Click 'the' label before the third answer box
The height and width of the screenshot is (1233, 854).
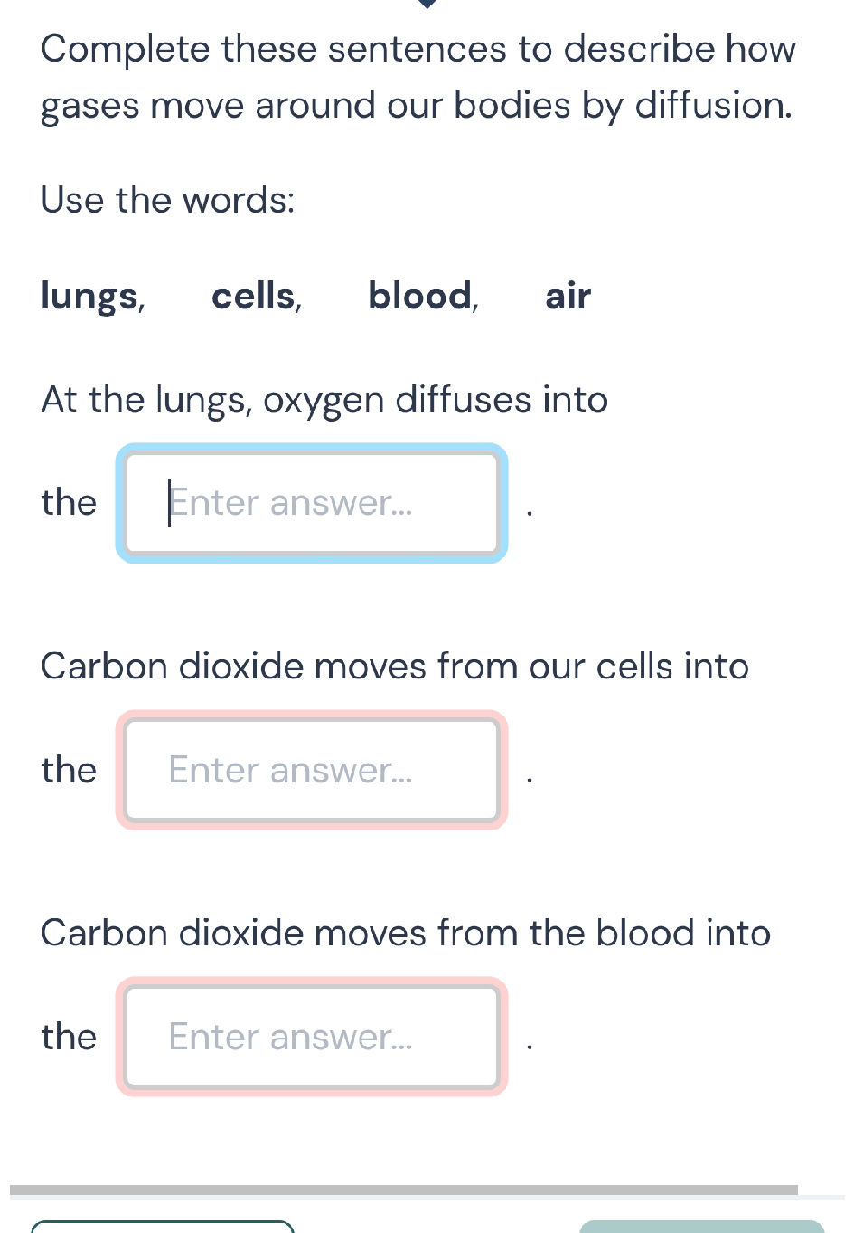69,1037
